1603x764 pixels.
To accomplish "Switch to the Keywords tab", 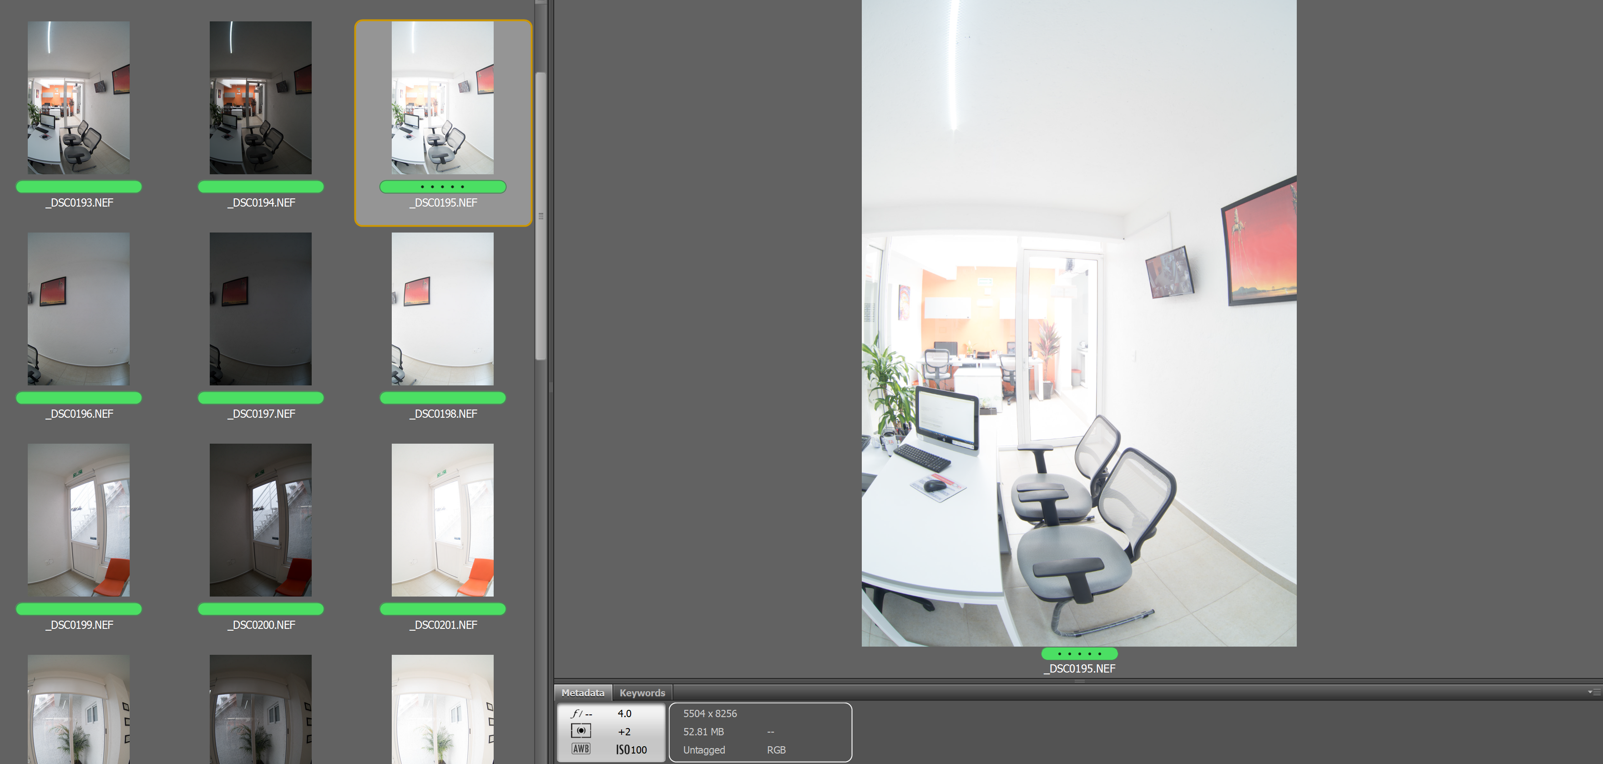I will click(x=642, y=693).
